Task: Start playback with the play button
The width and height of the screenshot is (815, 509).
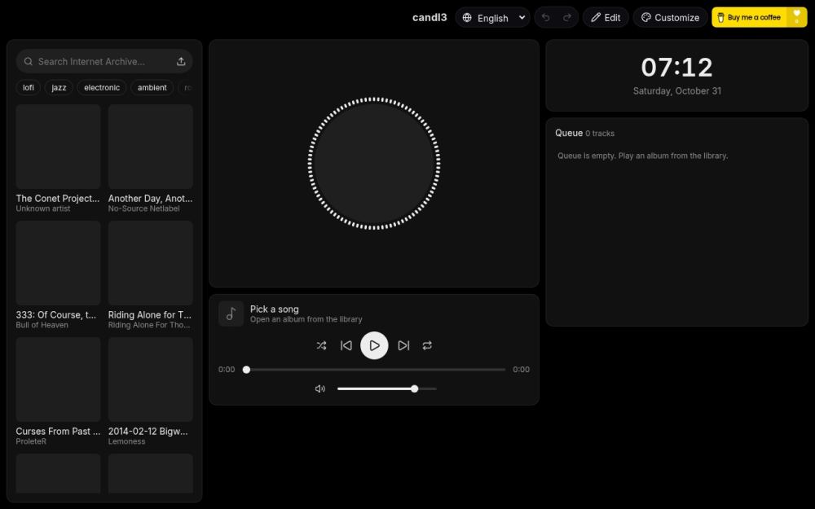Action: tap(374, 345)
